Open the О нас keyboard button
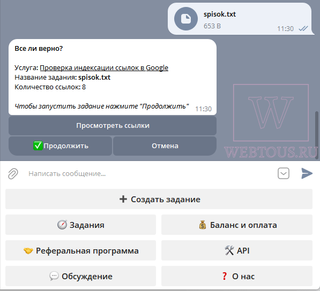This screenshot has height=291, width=320. pyautogui.click(x=237, y=276)
